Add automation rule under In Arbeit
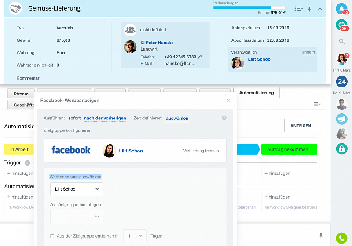This screenshot has width=352, height=246. [x=20, y=197]
